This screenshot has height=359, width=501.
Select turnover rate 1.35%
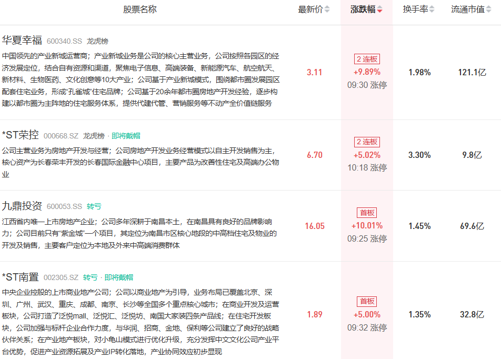click(x=419, y=315)
